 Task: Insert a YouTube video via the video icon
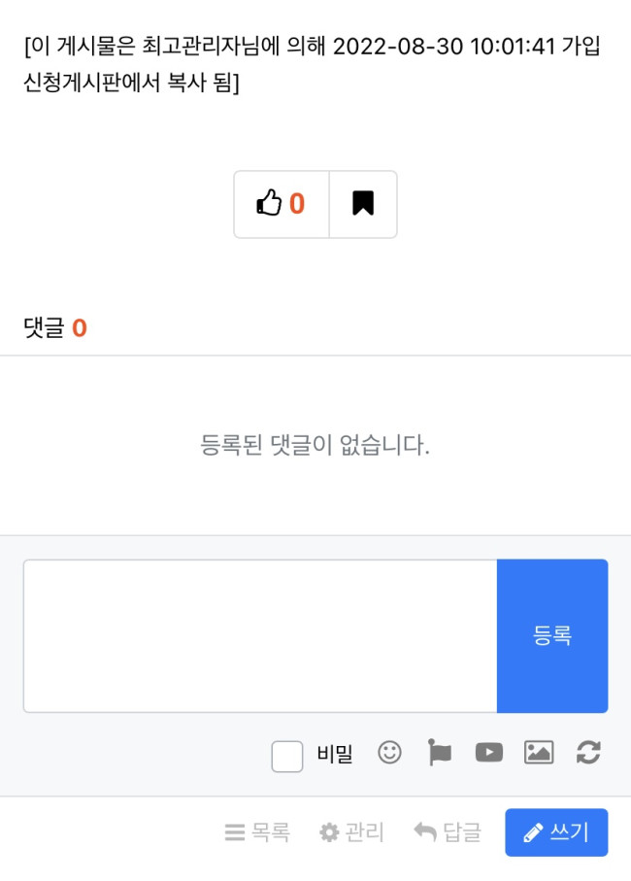489,753
